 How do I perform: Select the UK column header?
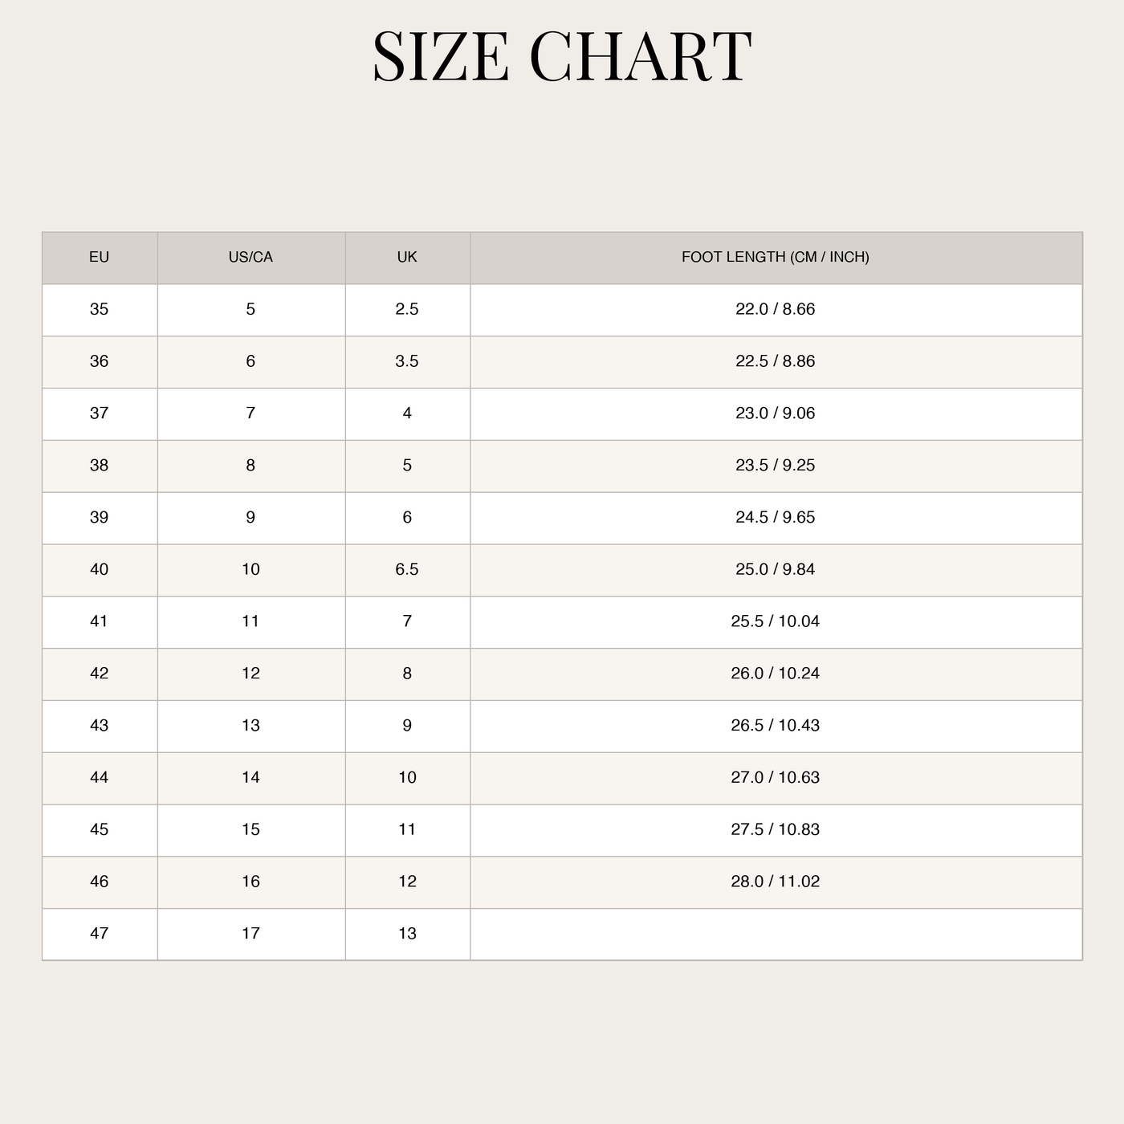(x=408, y=258)
